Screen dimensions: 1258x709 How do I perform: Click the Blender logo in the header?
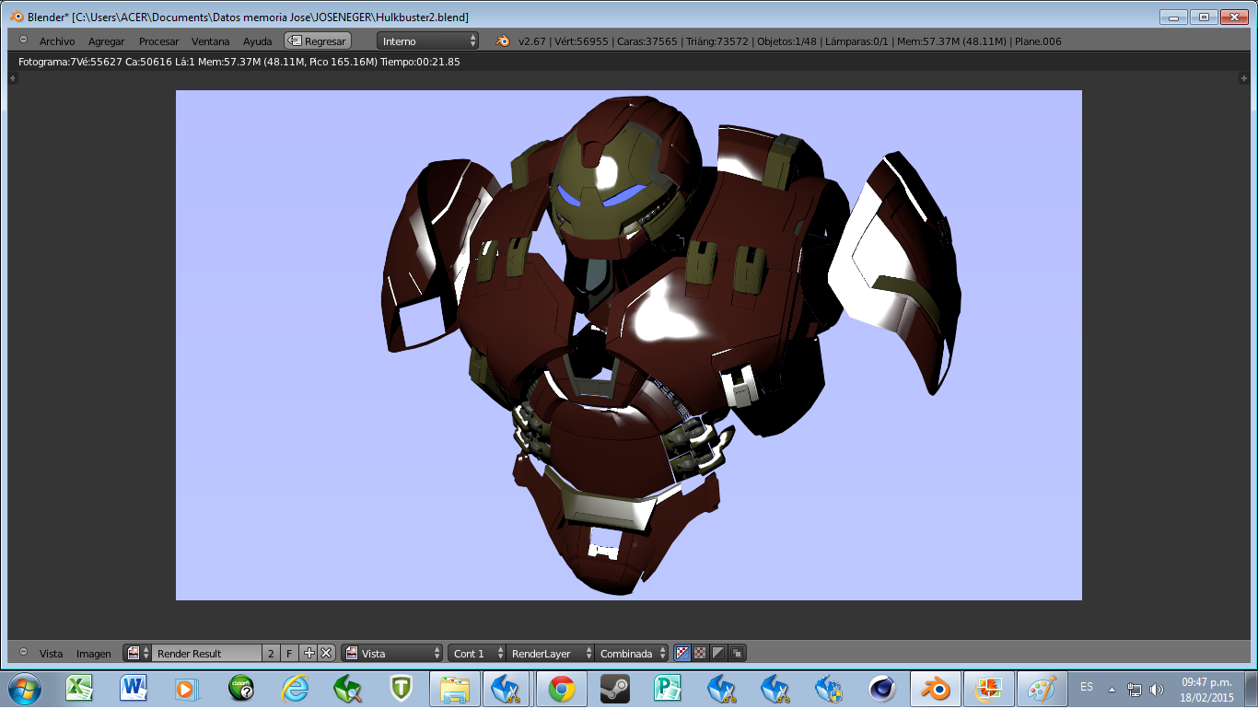pos(504,41)
